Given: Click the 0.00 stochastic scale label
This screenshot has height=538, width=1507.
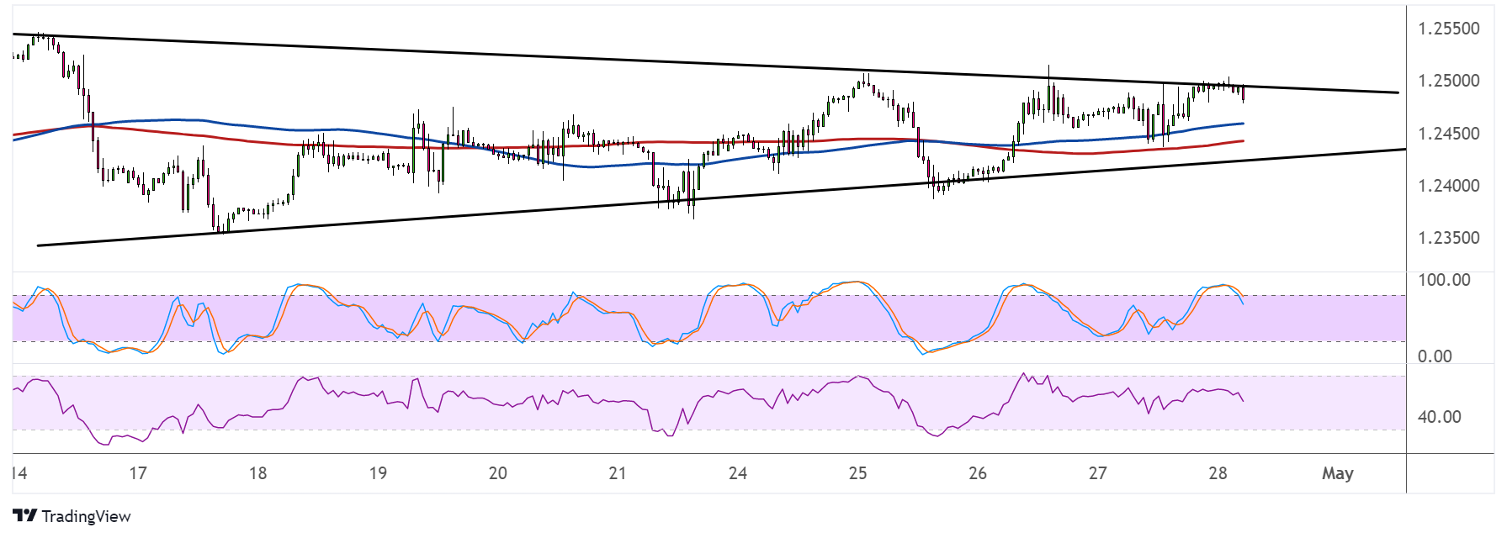Looking at the screenshot, I should pos(1435,356).
